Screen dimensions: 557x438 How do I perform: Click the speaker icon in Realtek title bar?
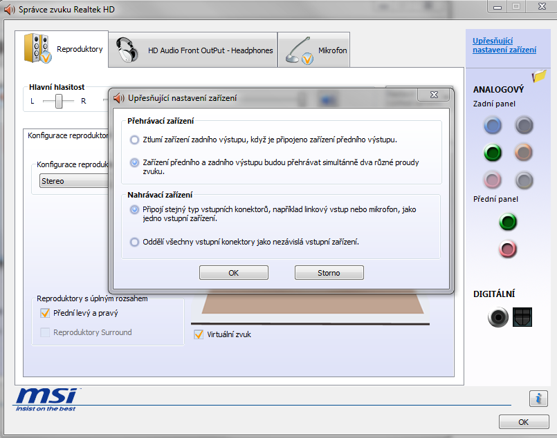tap(9, 10)
